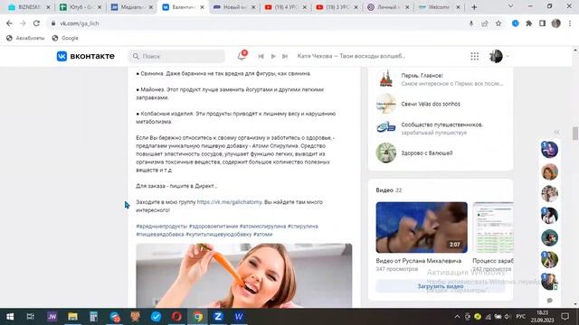Open the Здорово с Валюшей community
The width and height of the screenshot is (579, 325).
414,153
